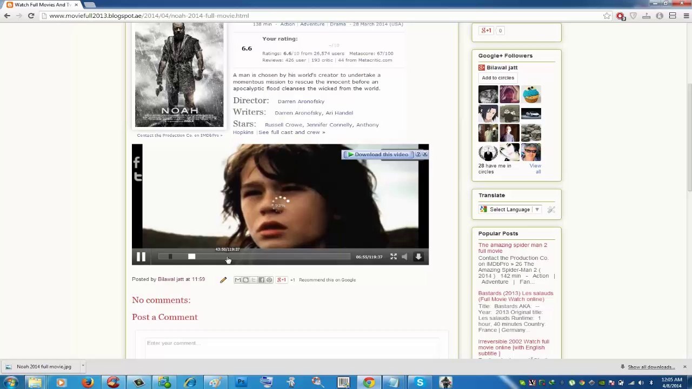Click the BlogThis share icon
This screenshot has height=389, width=692.
pyautogui.click(x=245, y=280)
